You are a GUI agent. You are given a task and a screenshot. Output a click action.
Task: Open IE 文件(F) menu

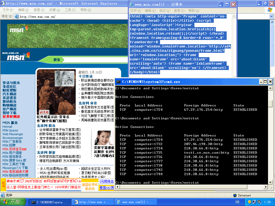[x=8, y=10]
